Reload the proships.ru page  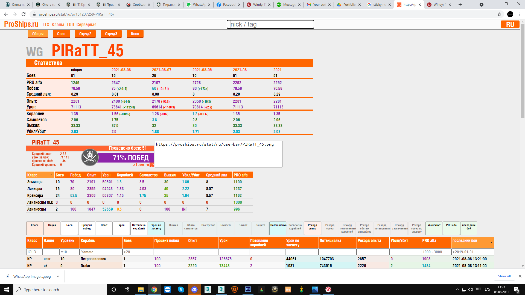click(24, 14)
